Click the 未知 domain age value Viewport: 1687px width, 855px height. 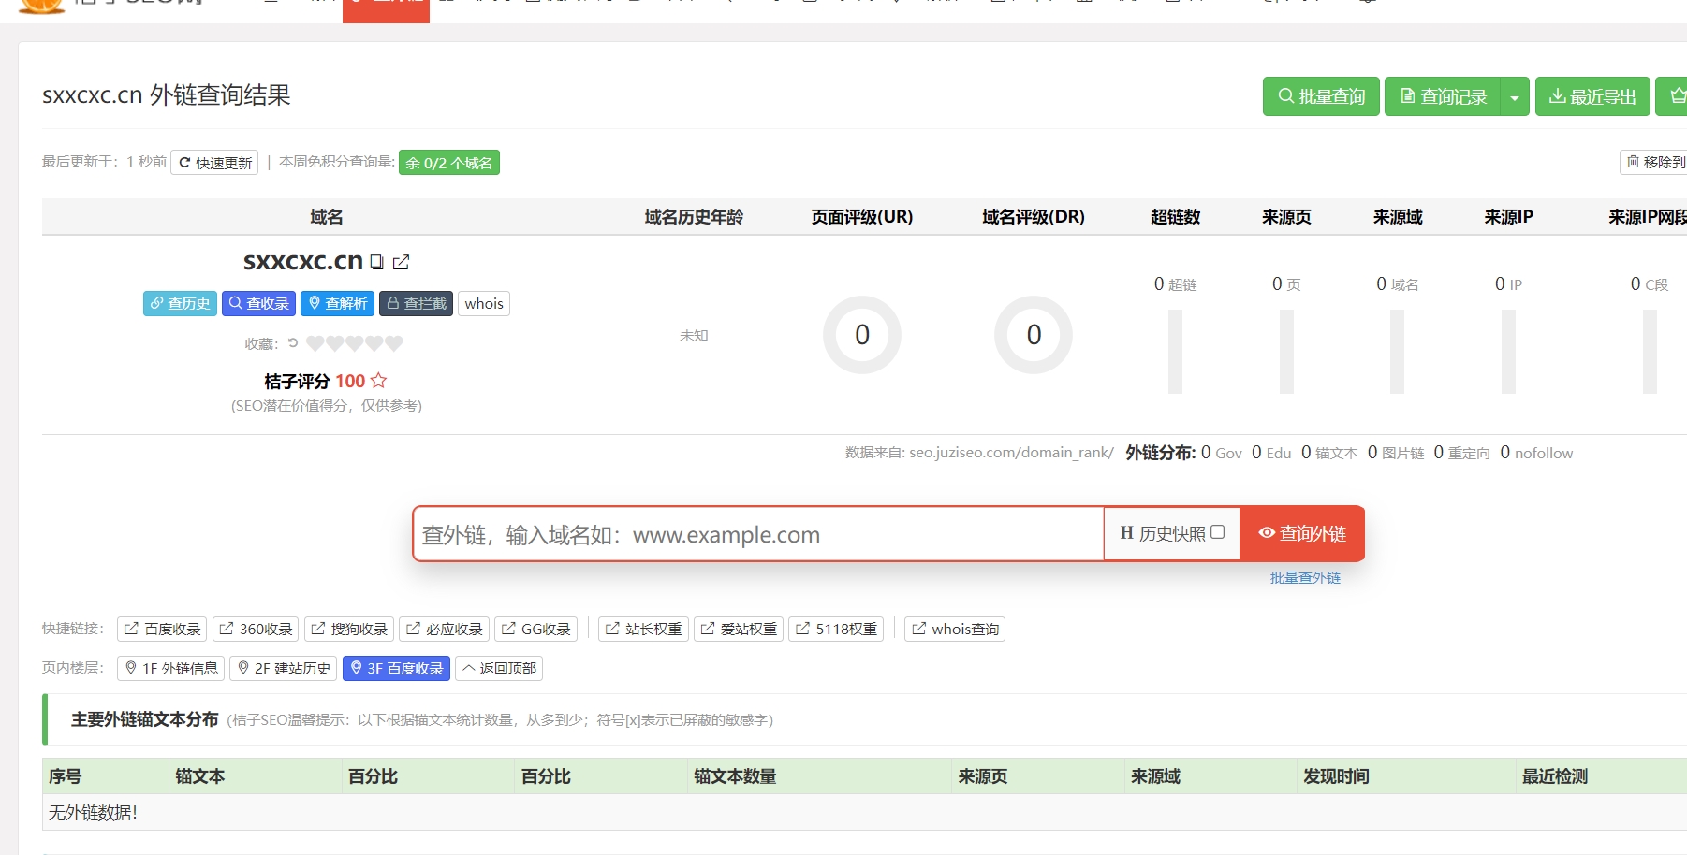coord(694,336)
